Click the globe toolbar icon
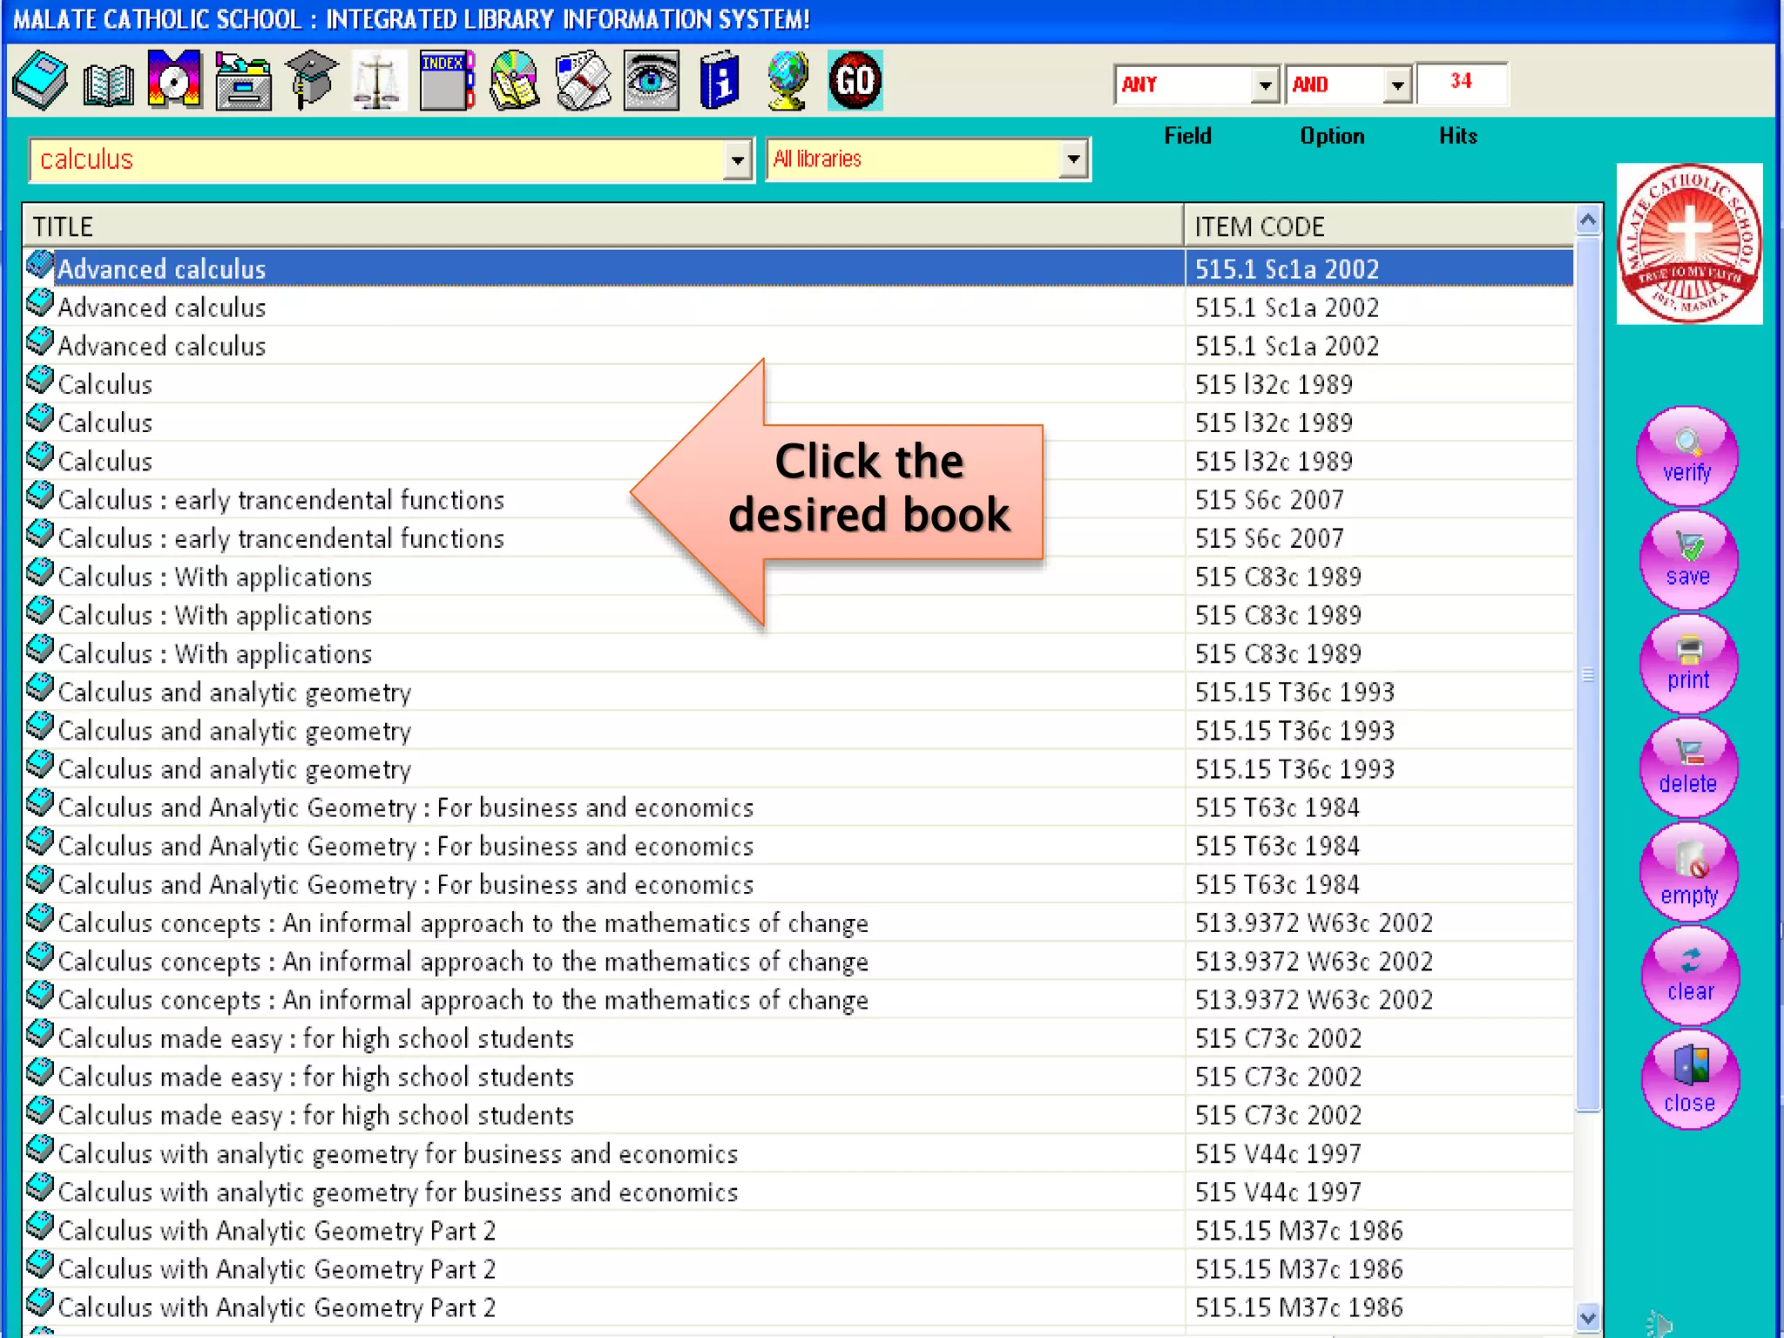This screenshot has width=1784, height=1338. 787,81
